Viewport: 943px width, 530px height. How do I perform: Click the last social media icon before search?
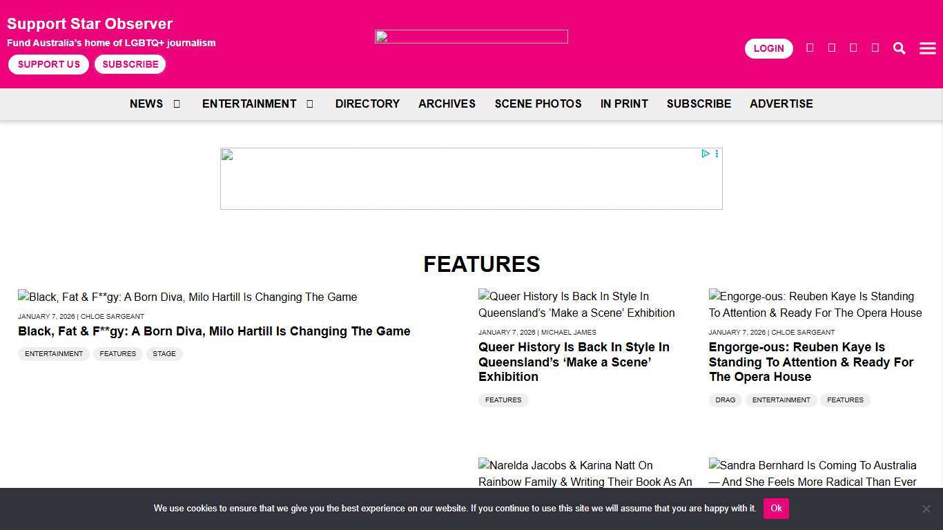874,48
